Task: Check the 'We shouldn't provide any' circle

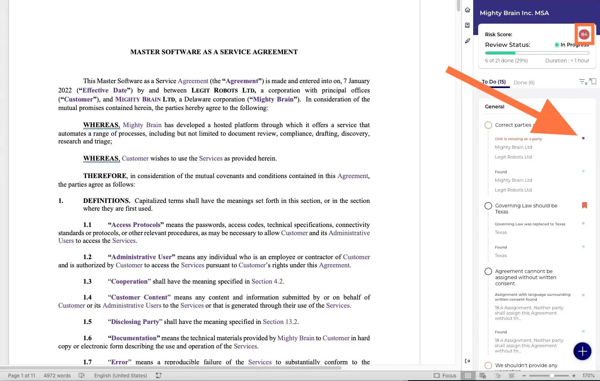Action: coord(488,366)
